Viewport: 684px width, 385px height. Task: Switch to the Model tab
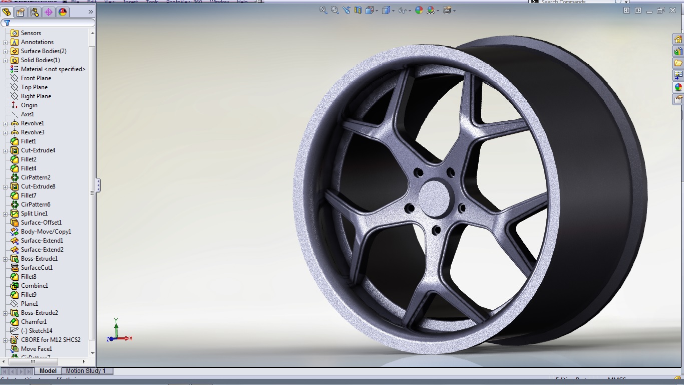pyautogui.click(x=48, y=371)
